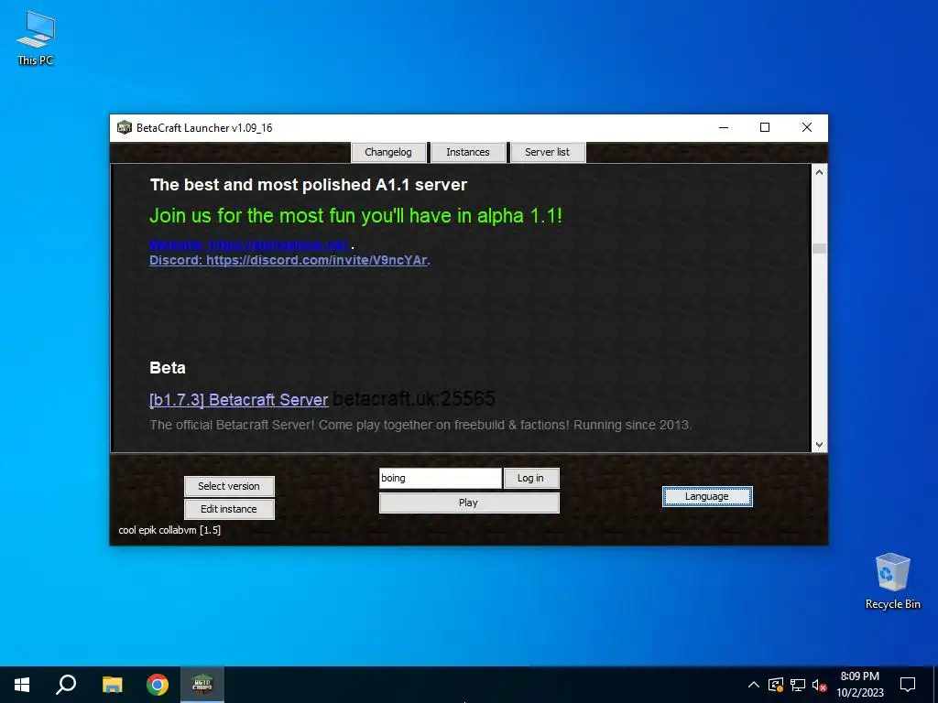Select the Recycle Bin desktop icon
The image size is (938, 703).
click(892, 581)
